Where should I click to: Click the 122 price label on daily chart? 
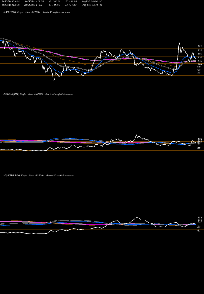tap(200, 54)
